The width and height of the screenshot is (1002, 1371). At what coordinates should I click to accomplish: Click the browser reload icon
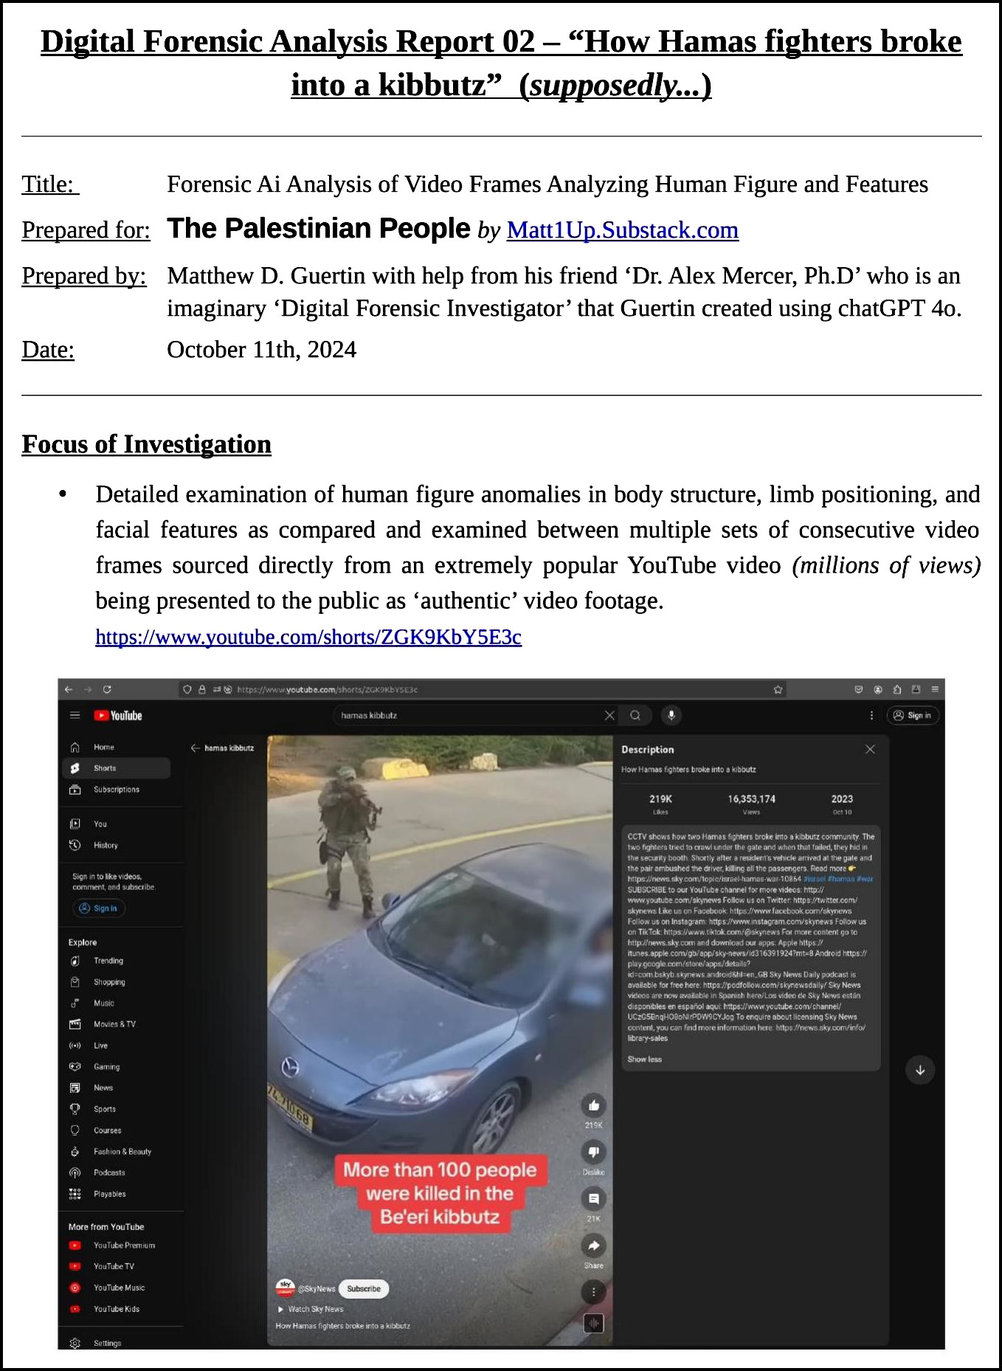click(x=107, y=689)
